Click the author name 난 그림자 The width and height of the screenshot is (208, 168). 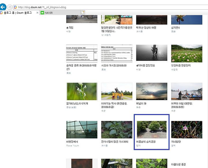[x=106, y=35]
